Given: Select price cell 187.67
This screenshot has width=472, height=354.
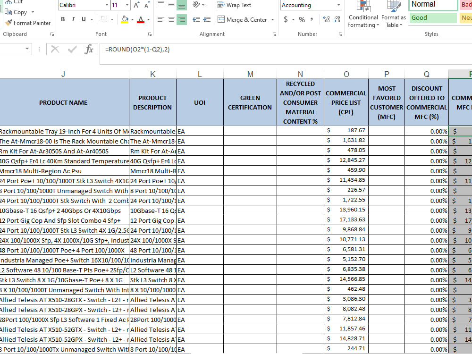Looking at the screenshot, I should pos(346,131).
